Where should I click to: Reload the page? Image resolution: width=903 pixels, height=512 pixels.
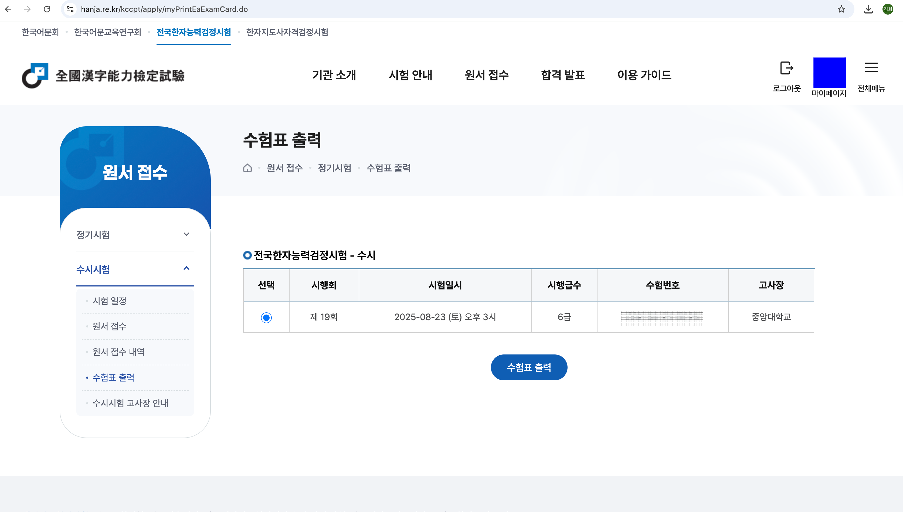(x=47, y=9)
